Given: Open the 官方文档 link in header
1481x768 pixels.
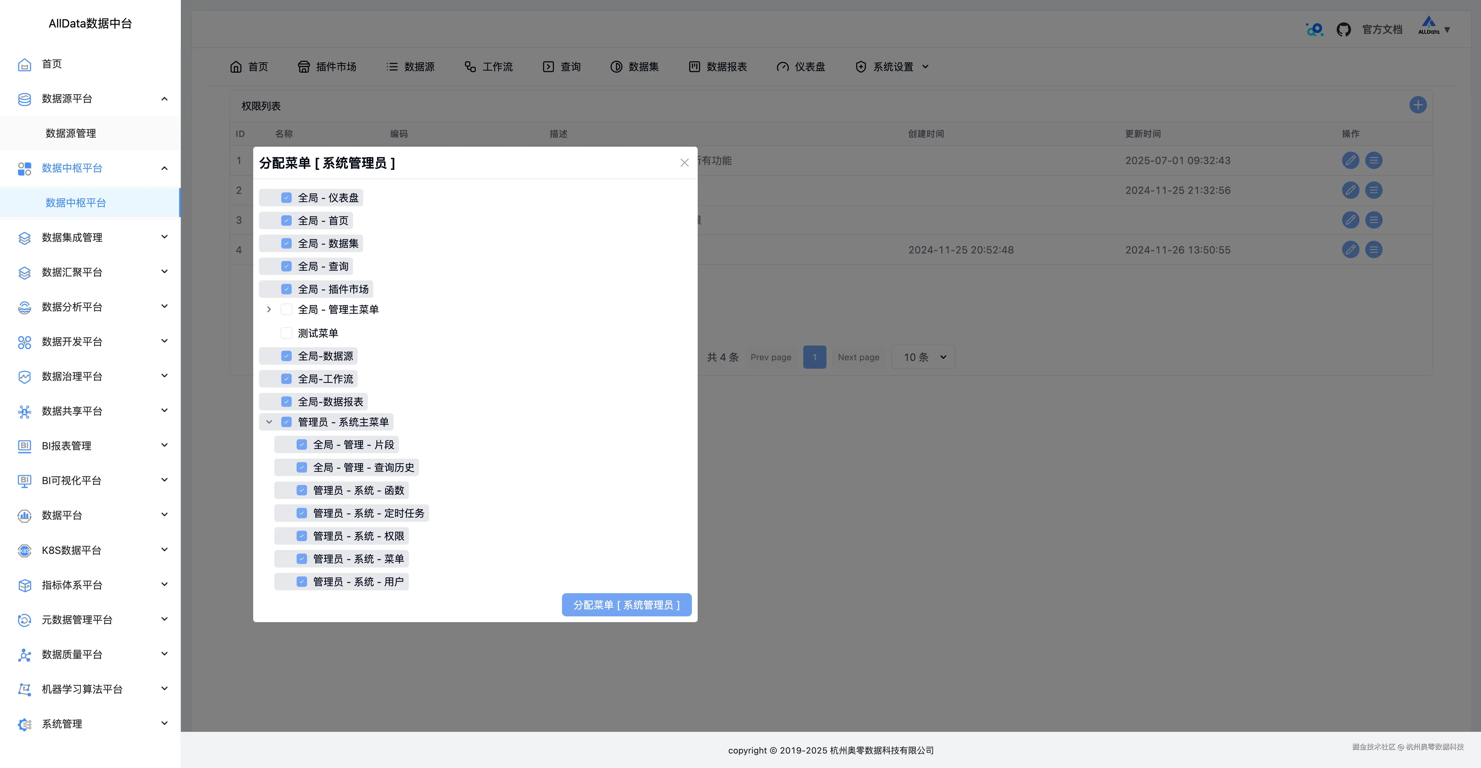Looking at the screenshot, I should pyautogui.click(x=1381, y=29).
